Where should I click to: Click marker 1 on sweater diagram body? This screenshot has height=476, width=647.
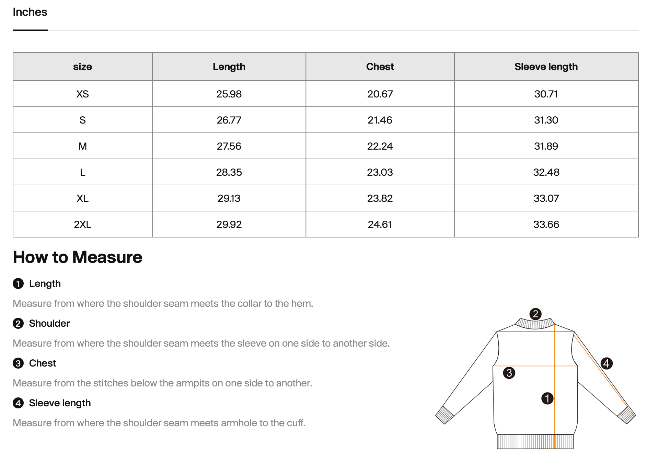[x=547, y=398]
